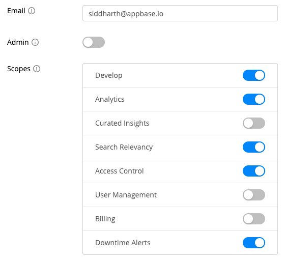
Task: Click the Develop scope label
Action: pos(109,75)
